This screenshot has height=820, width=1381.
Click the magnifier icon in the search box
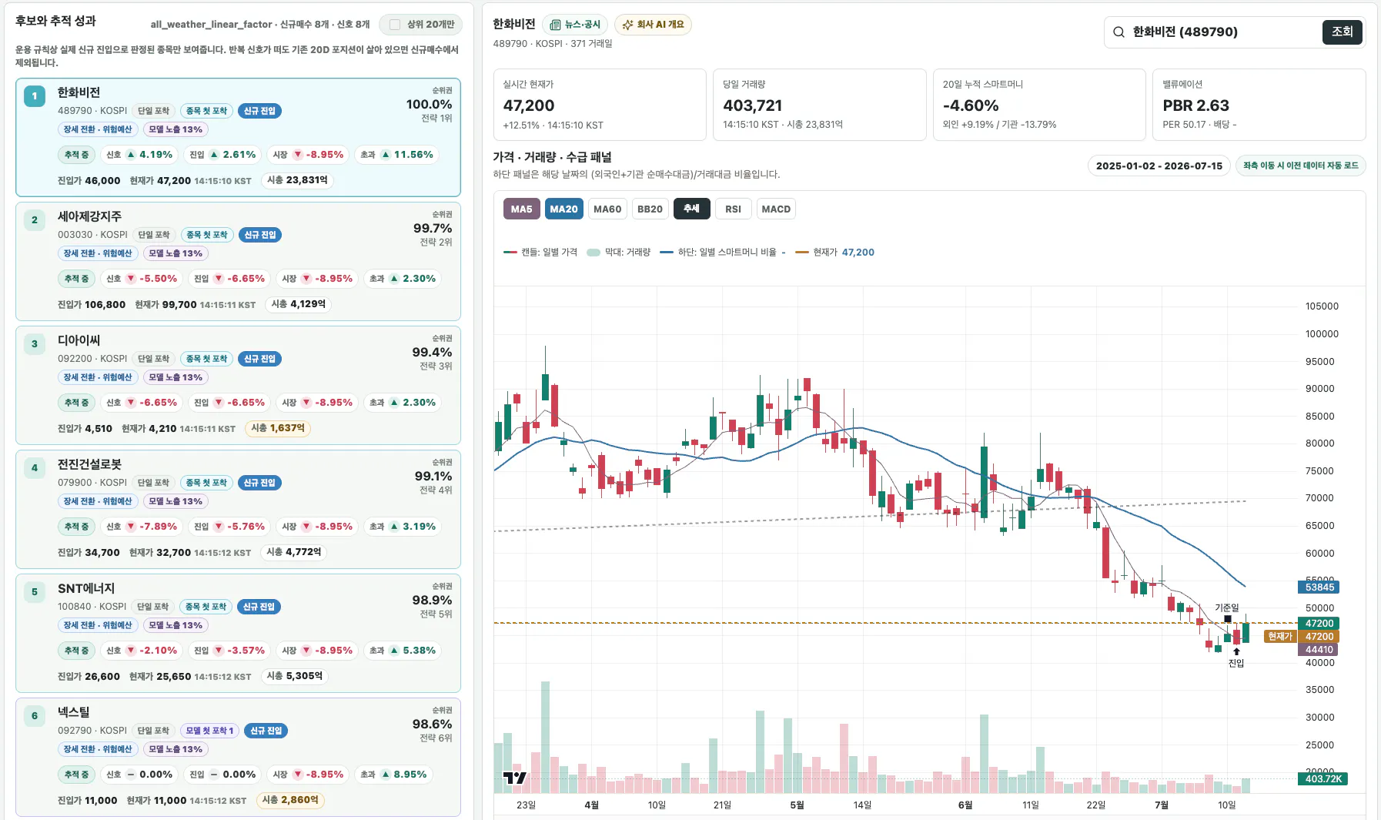tap(1119, 32)
